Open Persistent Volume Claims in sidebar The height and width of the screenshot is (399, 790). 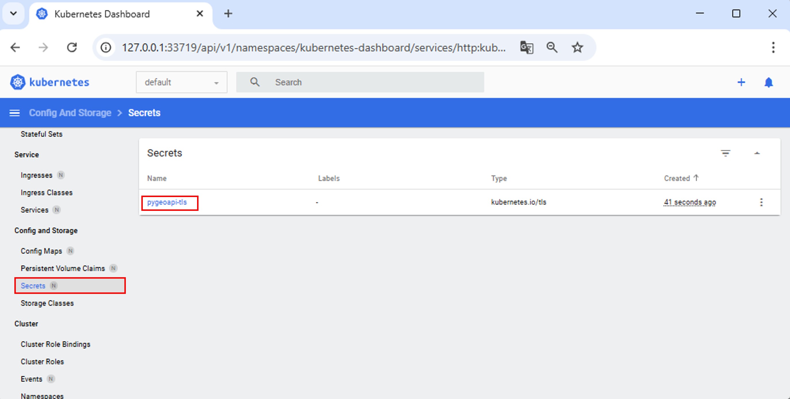[63, 268]
